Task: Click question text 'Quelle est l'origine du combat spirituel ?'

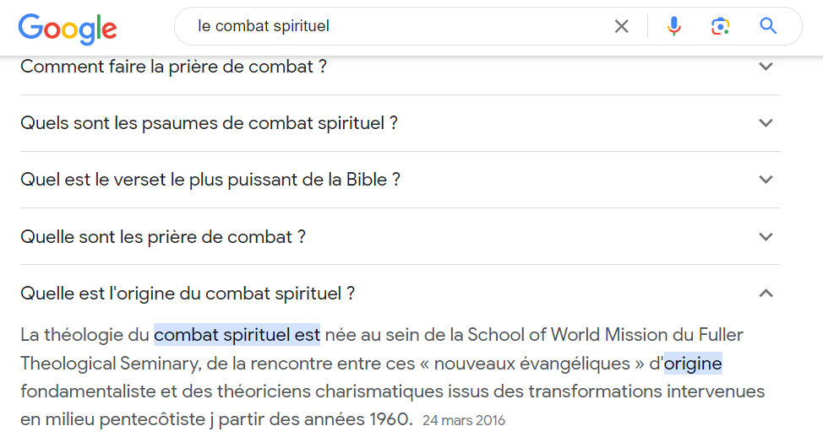Action: click(188, 294)
